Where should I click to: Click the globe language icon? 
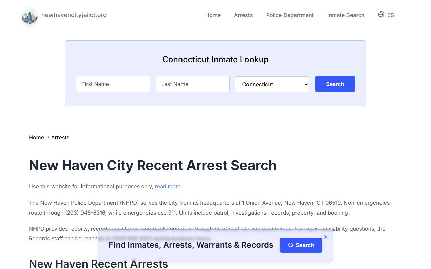point(381,14)
